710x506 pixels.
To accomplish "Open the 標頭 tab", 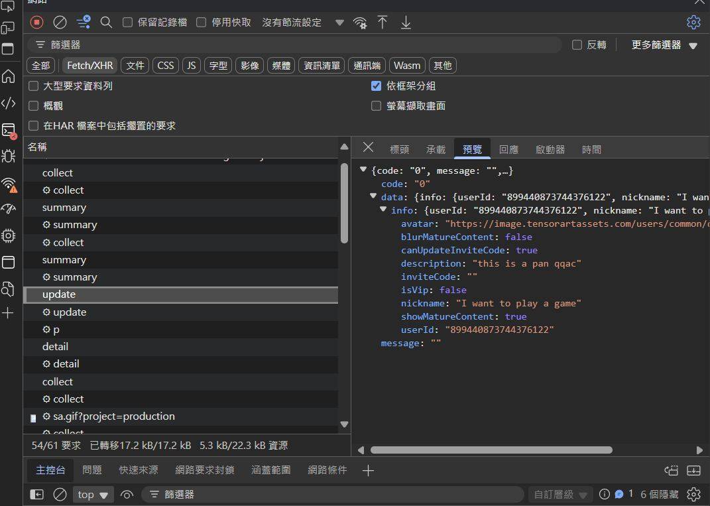I will tap(399, 149).
